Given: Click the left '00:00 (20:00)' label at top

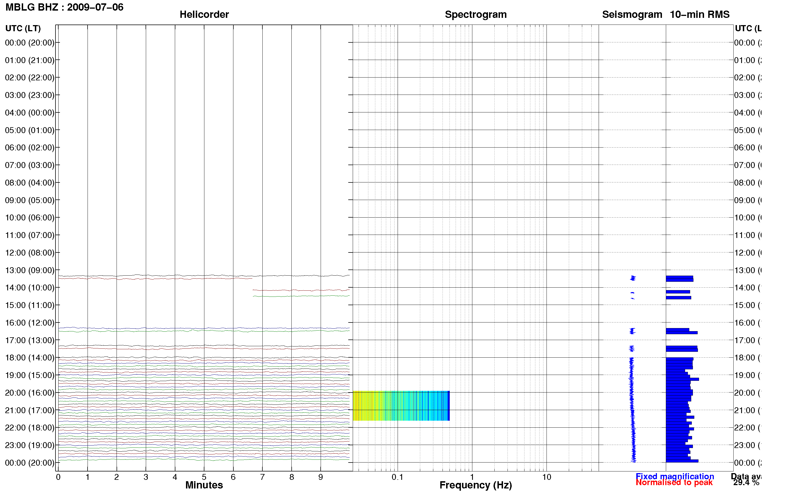Looking at the screenshot, I should (30, 43).
